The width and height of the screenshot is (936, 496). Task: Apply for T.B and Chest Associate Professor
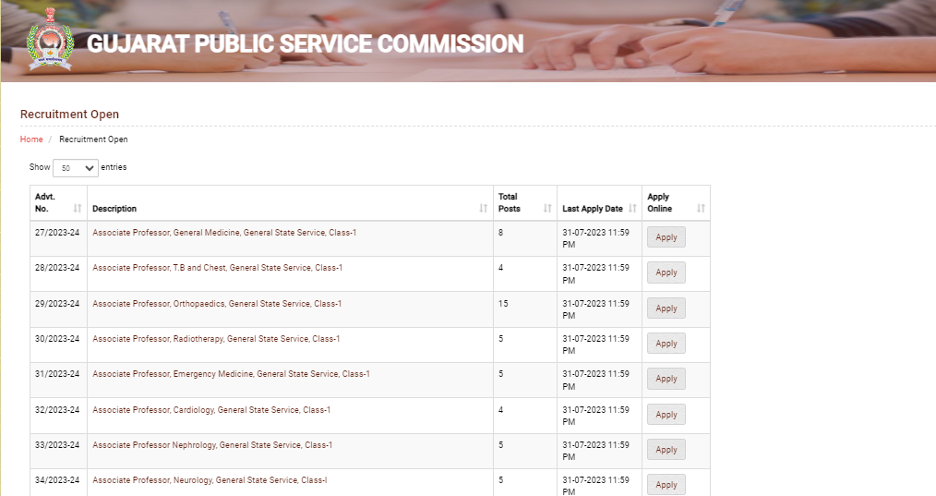666,272
